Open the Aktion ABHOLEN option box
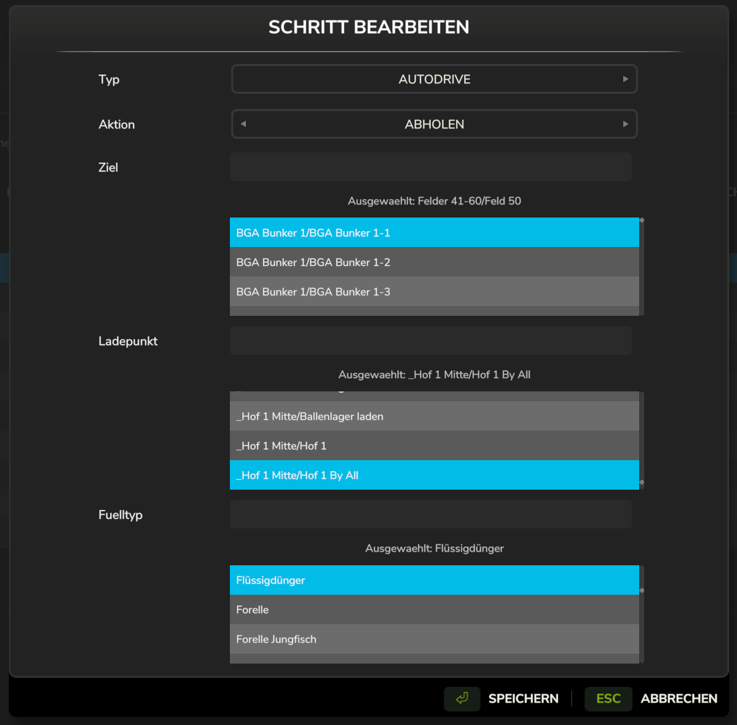Image resolution: width=737 pixels, height=725 pixels. pos(435,124)
